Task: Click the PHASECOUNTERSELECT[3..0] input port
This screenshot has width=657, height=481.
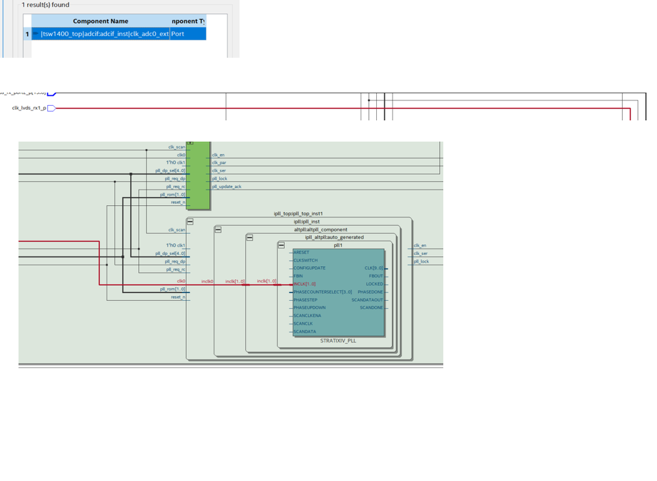Action: point(322,292)
